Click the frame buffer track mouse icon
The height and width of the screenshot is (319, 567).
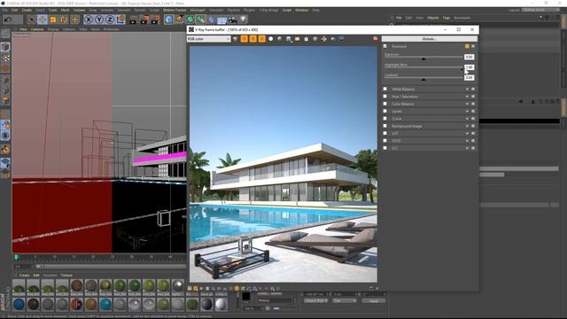click(324, 39)
